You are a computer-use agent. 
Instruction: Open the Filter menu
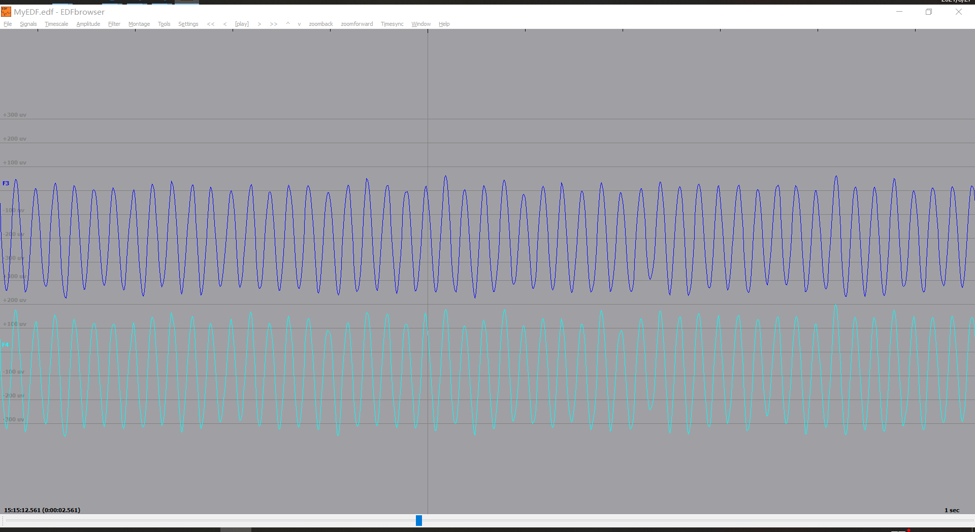tap(114, 24)
